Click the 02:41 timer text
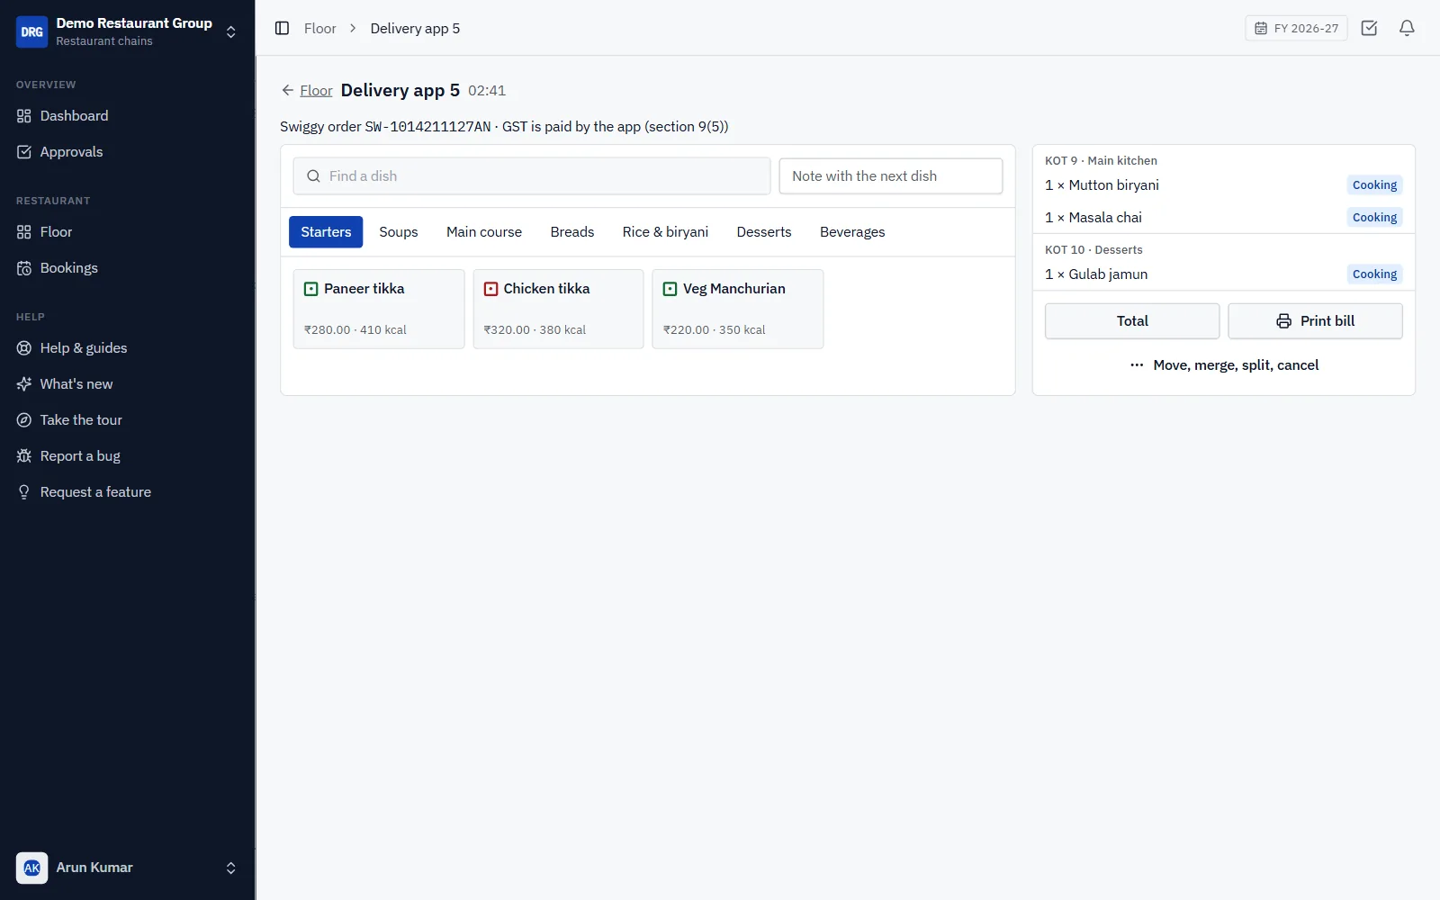Image resolution: width=1440 pixels, height=900 pixels. [487, 91]
